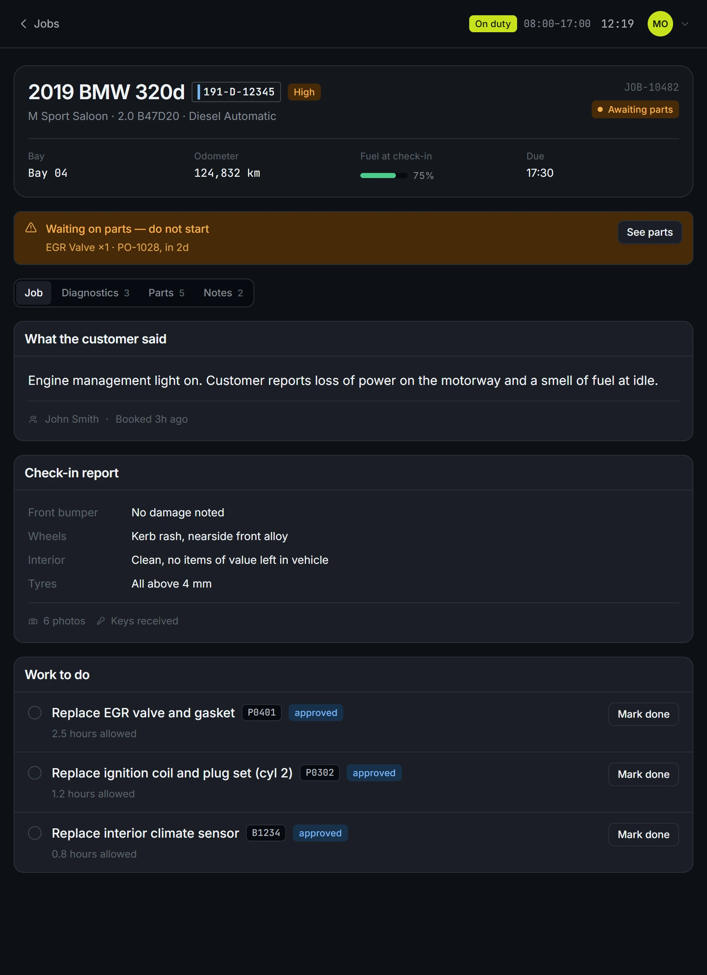Viewport: 707px width, 975px height.
Task: Click the MO user avatar
Action: [660, 24]
